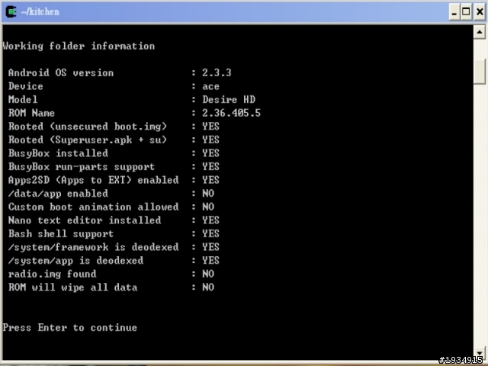Viewport: 488px width, 366px height.
Task: Click NO value for radio.img found
Action: tap(208, 274)
